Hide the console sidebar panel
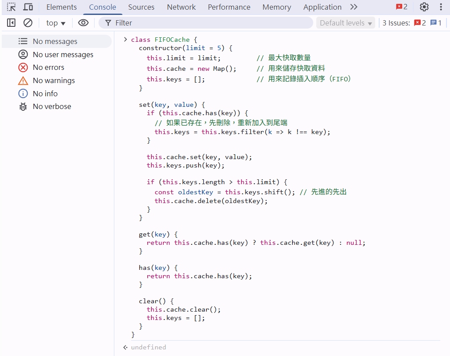The height and width of the screenshot is (356, 450). click(x=11, y=23)
